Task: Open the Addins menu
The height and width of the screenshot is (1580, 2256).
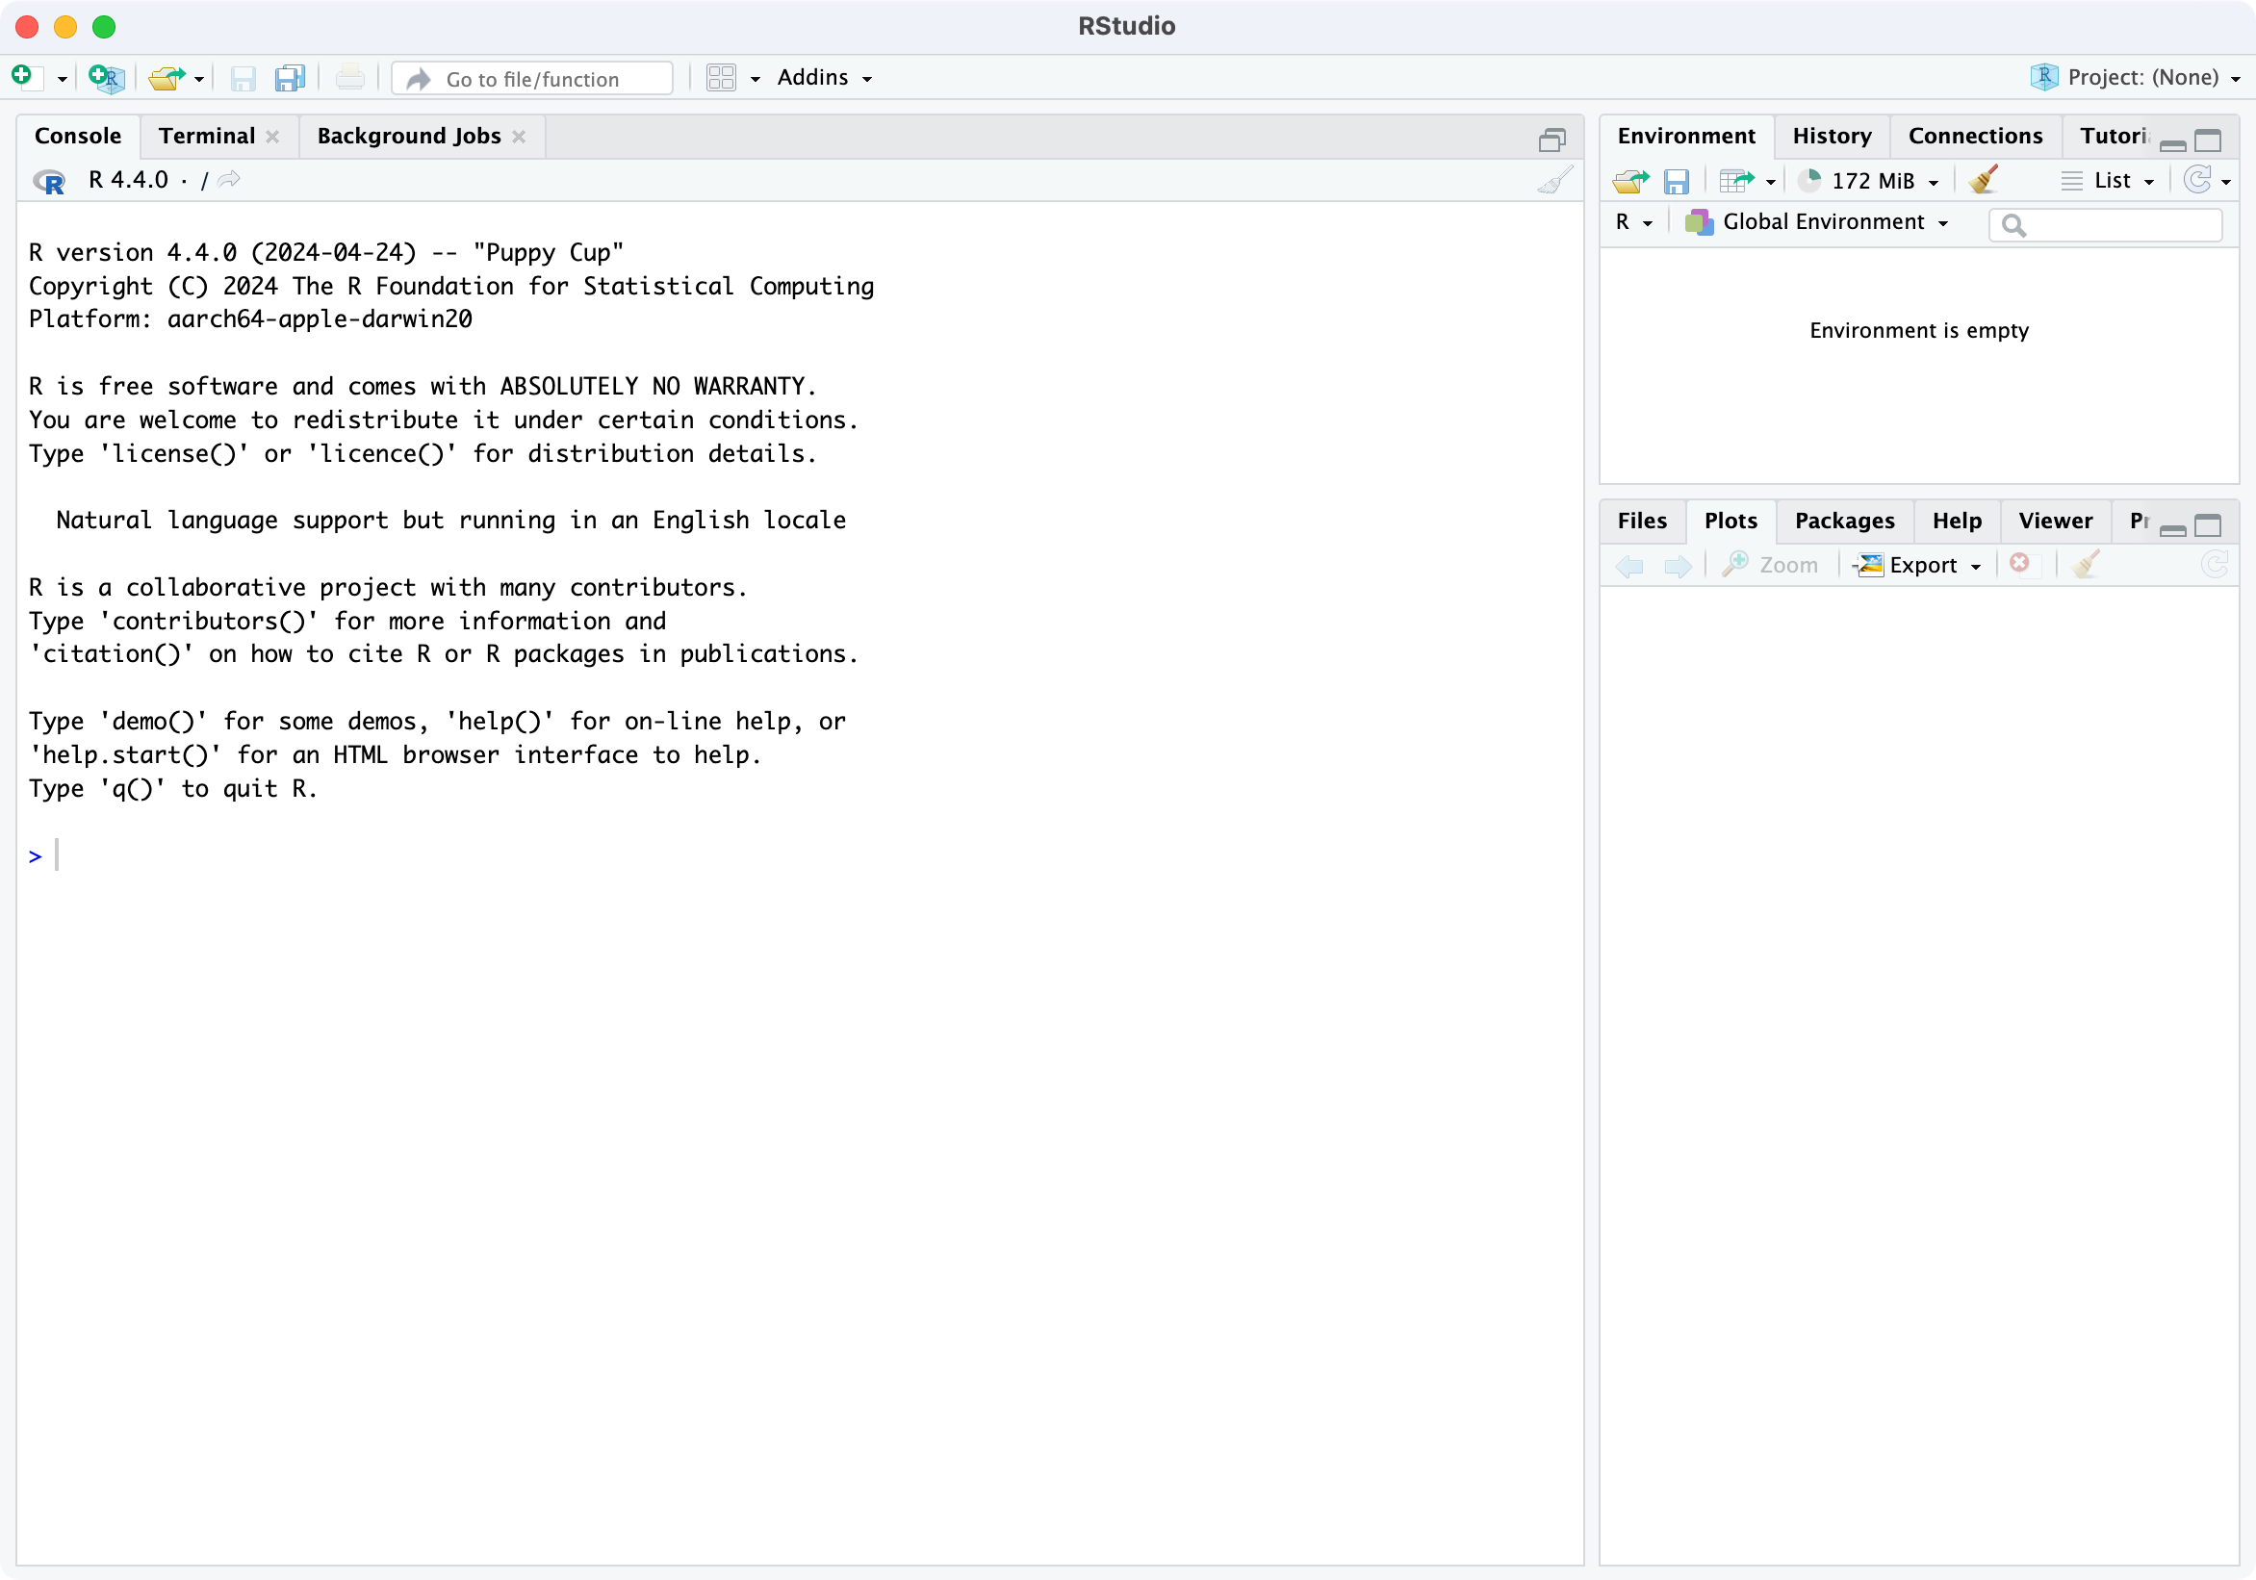Action: (824, 78)
